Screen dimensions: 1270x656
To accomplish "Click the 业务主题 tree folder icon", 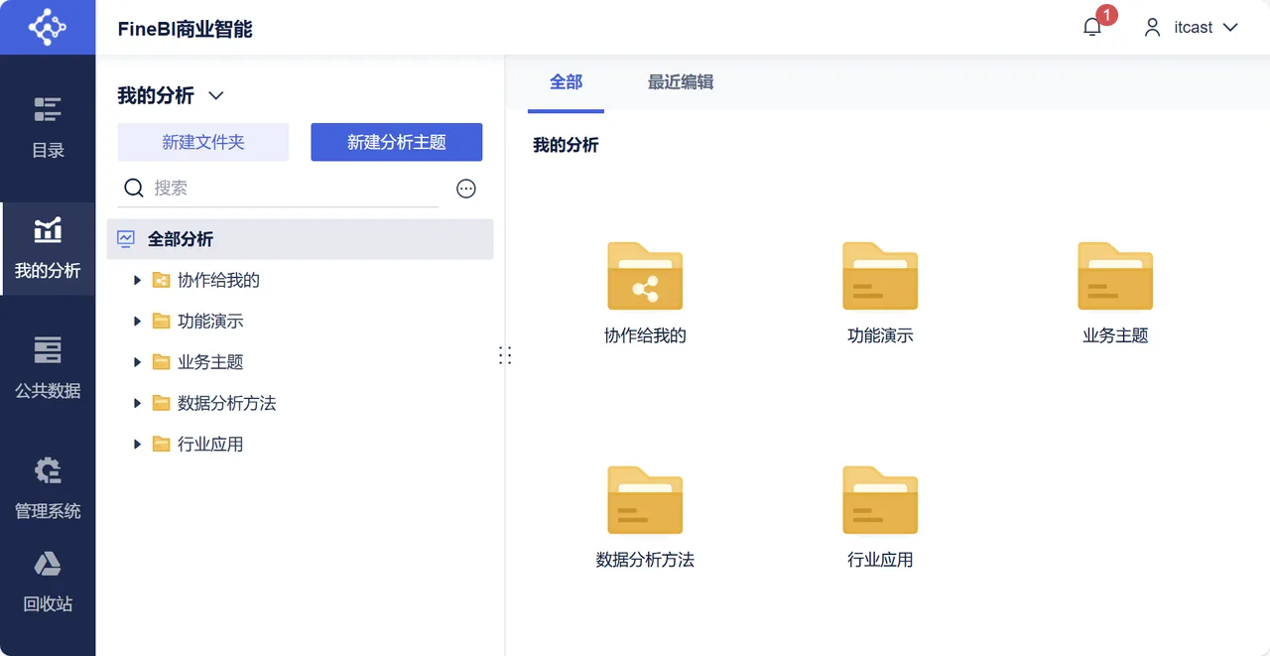I will [x=162, y=362].
